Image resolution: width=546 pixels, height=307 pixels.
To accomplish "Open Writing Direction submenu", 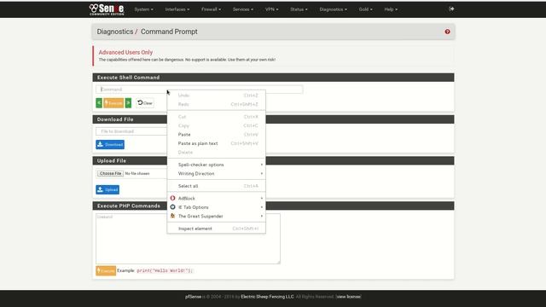I will [216, 174].
